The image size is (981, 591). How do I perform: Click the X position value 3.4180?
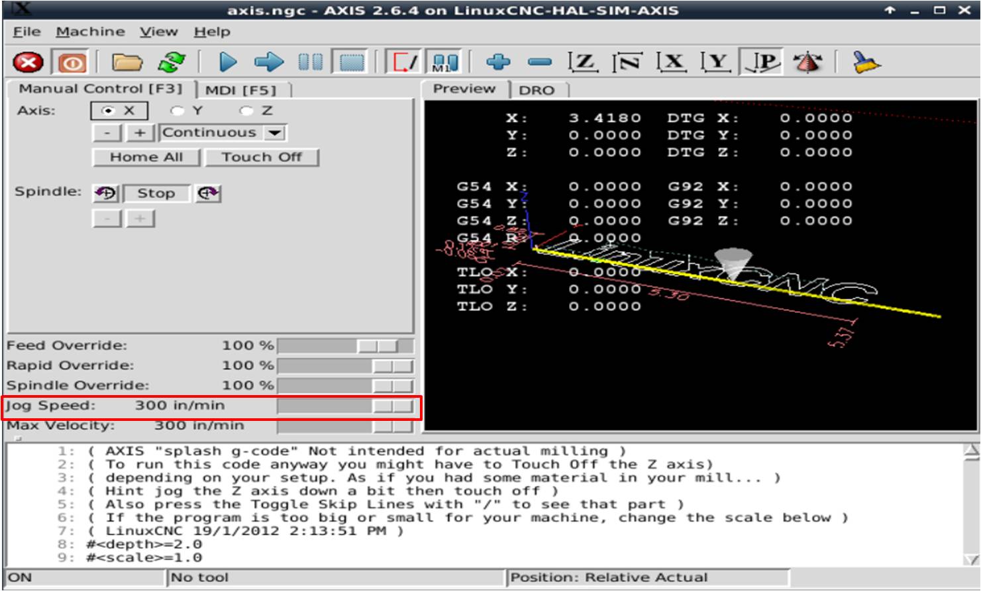point(605,118)
